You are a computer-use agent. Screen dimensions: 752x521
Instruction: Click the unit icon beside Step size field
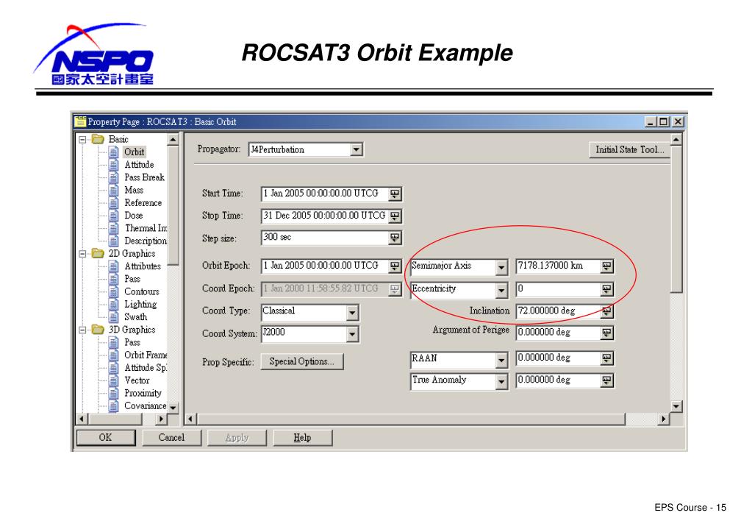coord(394,238)
